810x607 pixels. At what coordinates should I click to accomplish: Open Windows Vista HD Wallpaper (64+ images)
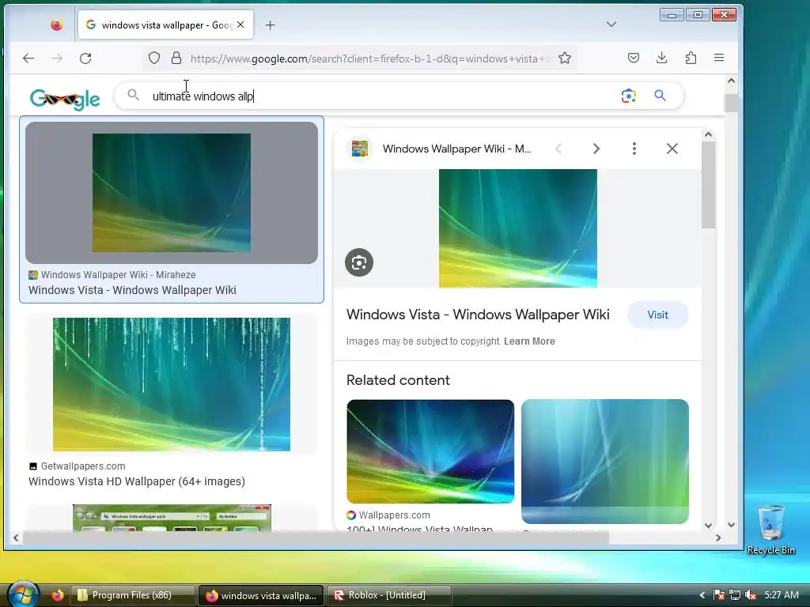137,481
